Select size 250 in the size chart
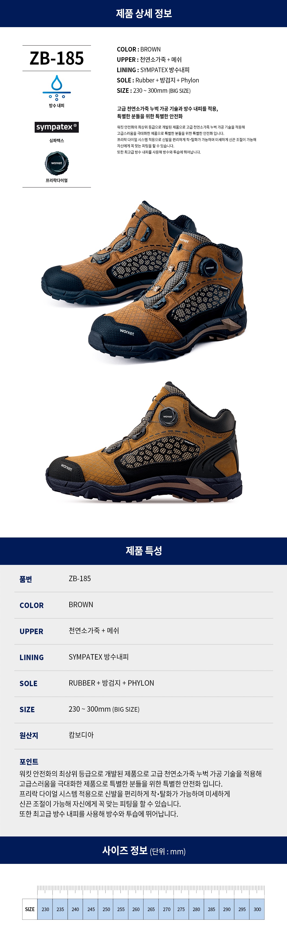The image size is (287, 945). click(x=106, y=909)
